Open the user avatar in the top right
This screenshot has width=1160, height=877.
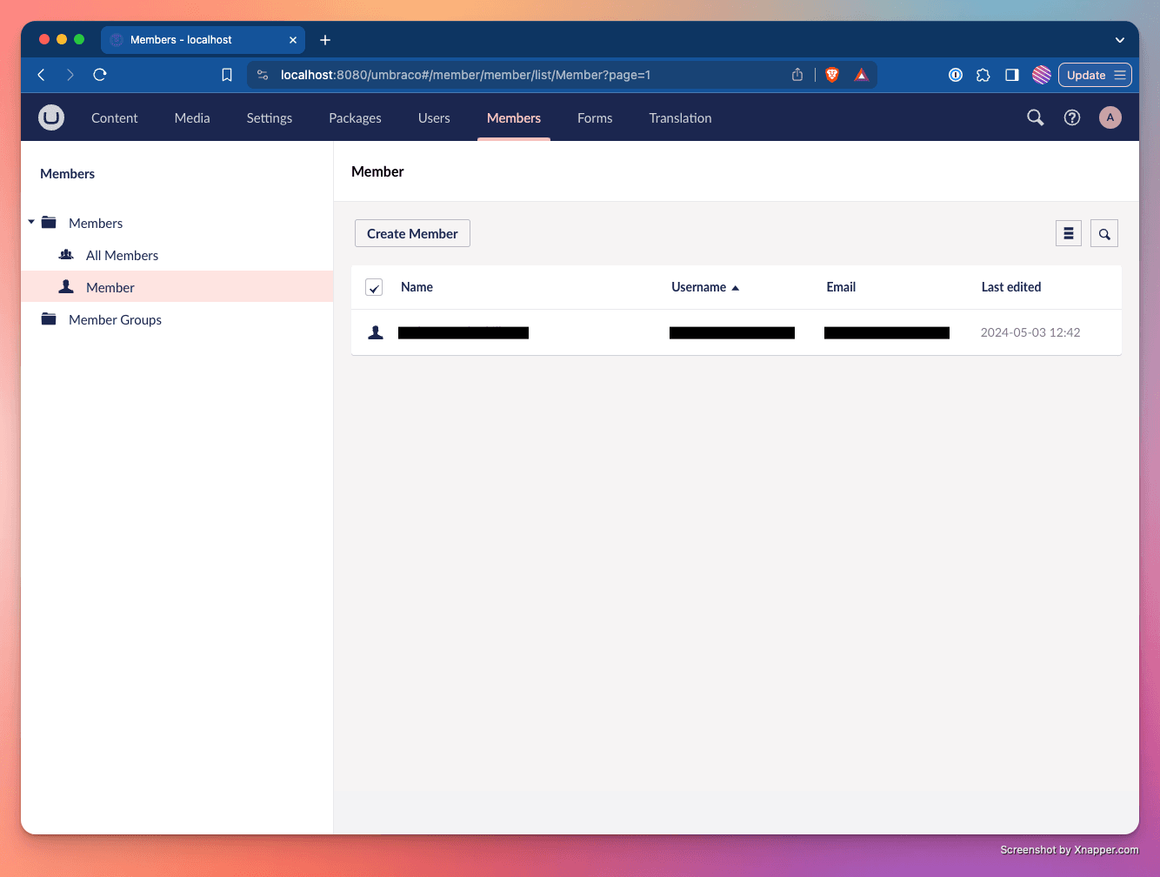(1110, 117)
